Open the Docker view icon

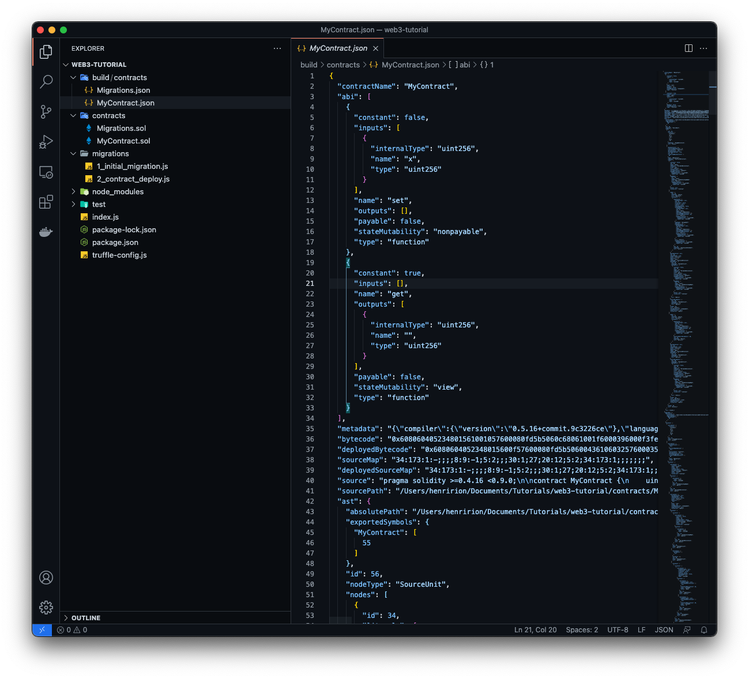point(46,232)
